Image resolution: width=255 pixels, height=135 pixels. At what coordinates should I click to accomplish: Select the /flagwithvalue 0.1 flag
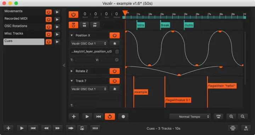(x=178, y=100)
